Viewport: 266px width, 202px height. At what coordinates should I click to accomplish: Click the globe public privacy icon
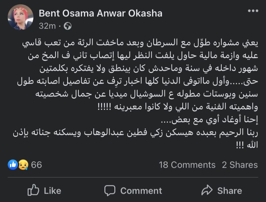click(x=67, y=26)
